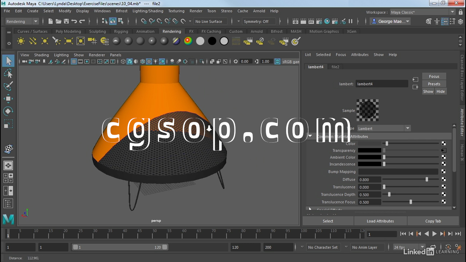Open the Symmetry Off dropdown
466x262 pixels.
258,21
